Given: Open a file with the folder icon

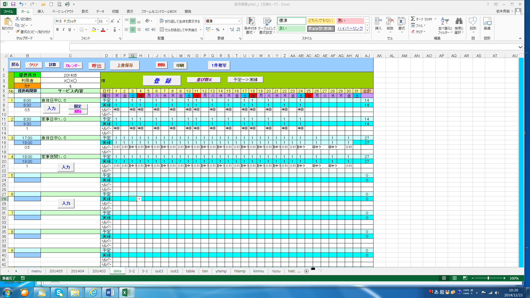Looking at the screenshot, I should [43, 4].
